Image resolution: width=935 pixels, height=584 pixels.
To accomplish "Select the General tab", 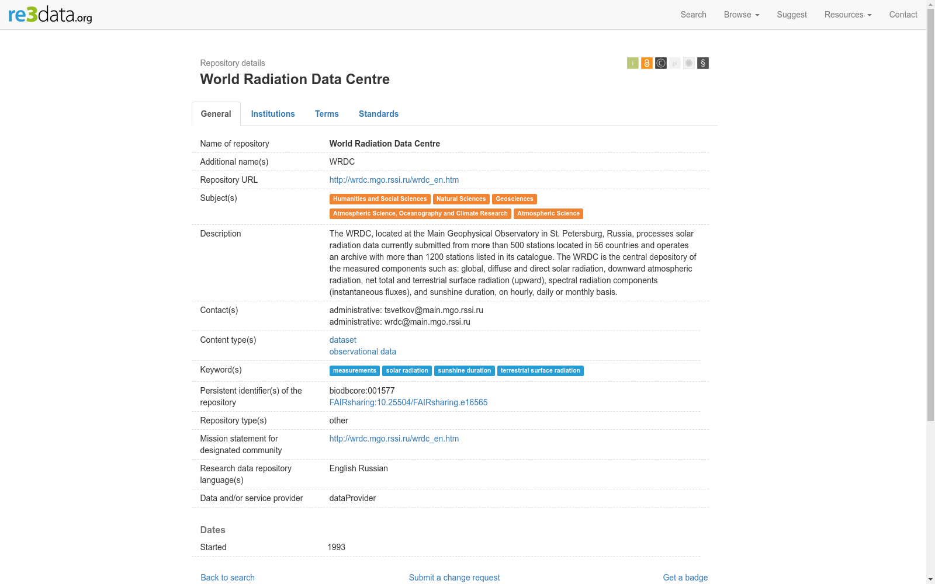I will tap(216, 114).
